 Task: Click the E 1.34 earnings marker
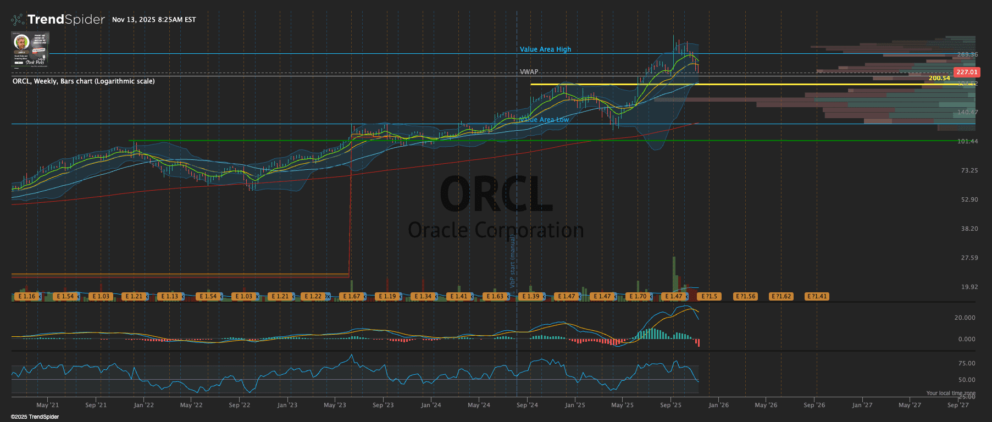point(423,297)
